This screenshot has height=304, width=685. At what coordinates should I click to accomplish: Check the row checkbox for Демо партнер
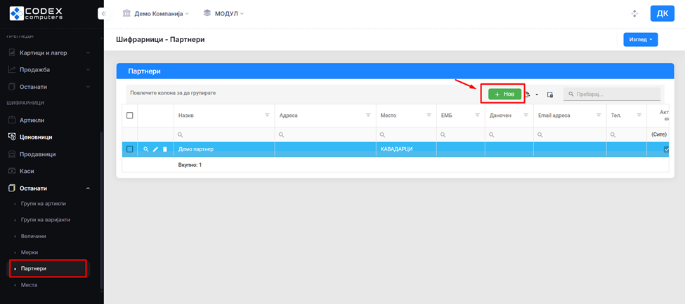[x=129, y=149]
